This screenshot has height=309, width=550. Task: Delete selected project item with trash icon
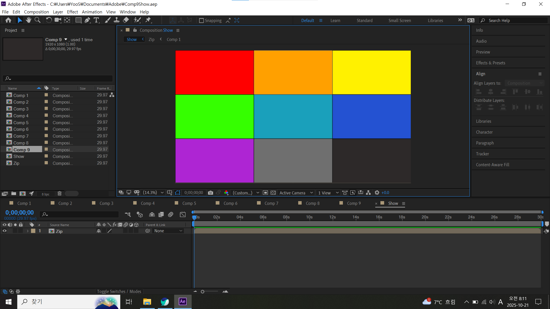pyautogui.click(x=60, y=194)
